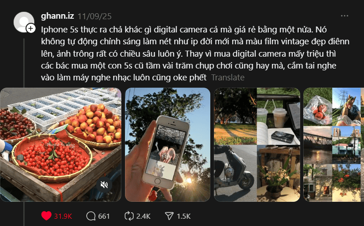Click the 31.9K likes count

(x=63, y=216)
